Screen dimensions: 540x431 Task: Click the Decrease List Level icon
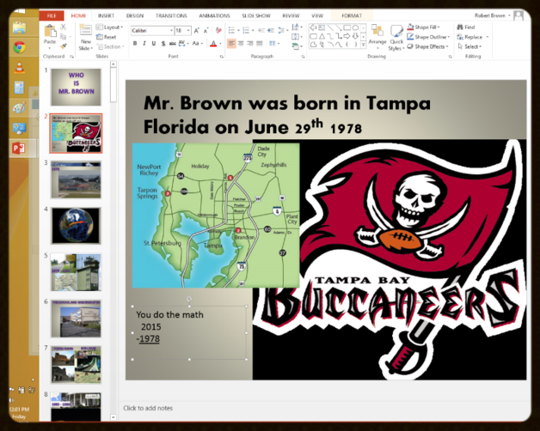tap(261, 31)
